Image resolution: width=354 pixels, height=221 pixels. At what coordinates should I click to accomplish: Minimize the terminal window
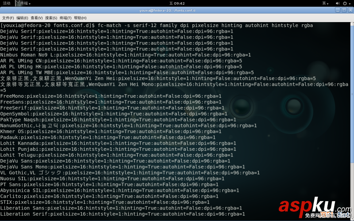click(338, 10)
